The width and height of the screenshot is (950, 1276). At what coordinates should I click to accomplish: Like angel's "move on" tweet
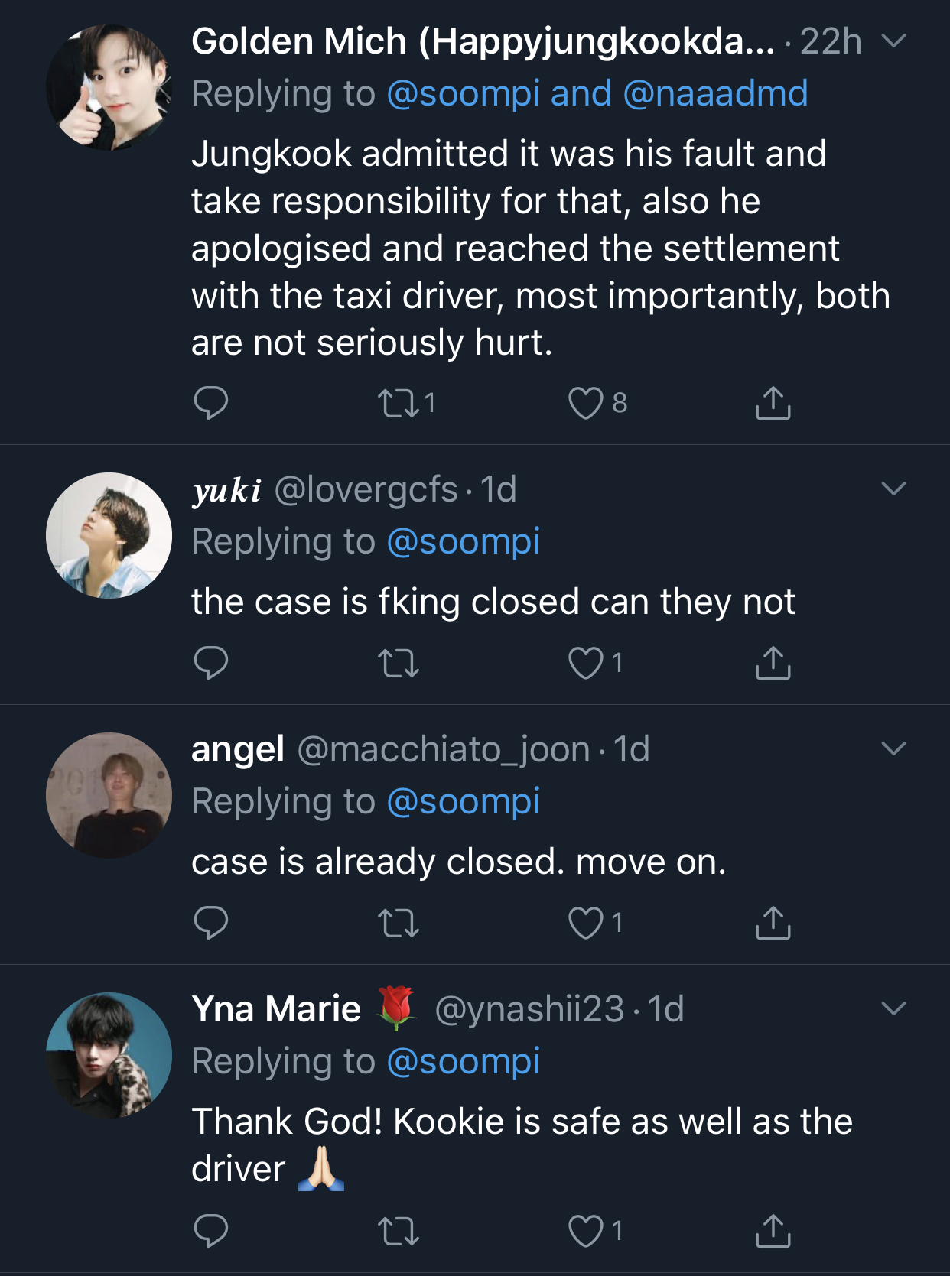[586, 923]
